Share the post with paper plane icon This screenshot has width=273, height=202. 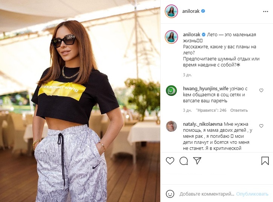tap(197, 160)
